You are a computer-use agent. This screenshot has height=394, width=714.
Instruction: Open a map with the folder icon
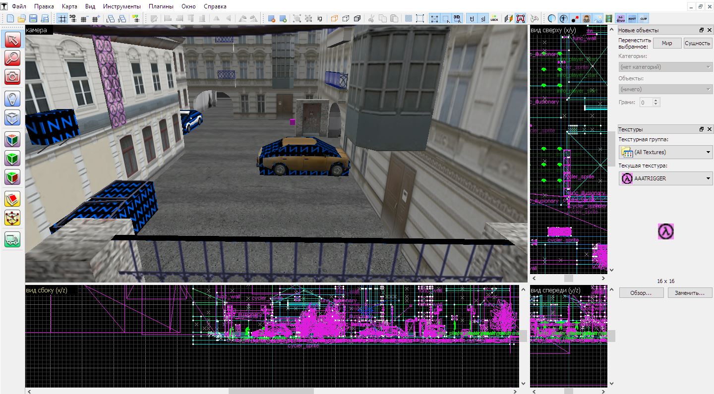pos(22,18)
